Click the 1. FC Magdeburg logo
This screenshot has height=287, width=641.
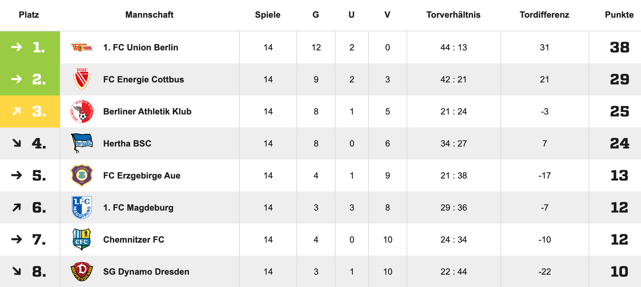(82, 207)
